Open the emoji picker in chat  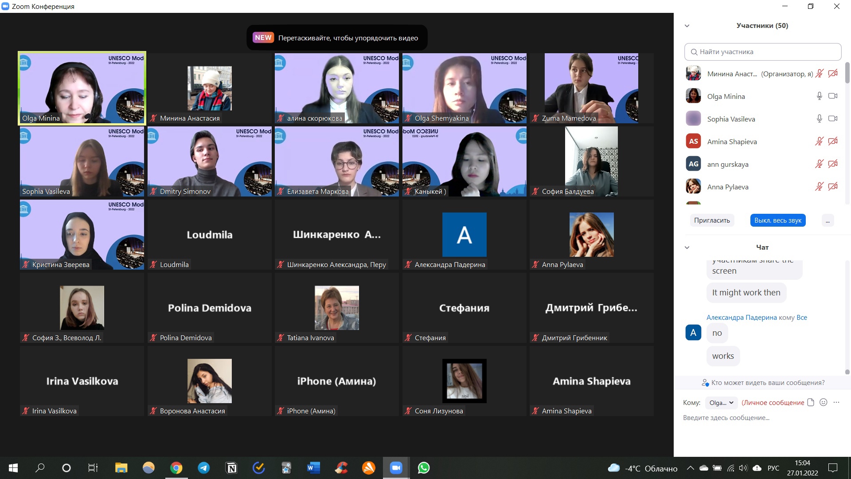(x=824, y=402)
